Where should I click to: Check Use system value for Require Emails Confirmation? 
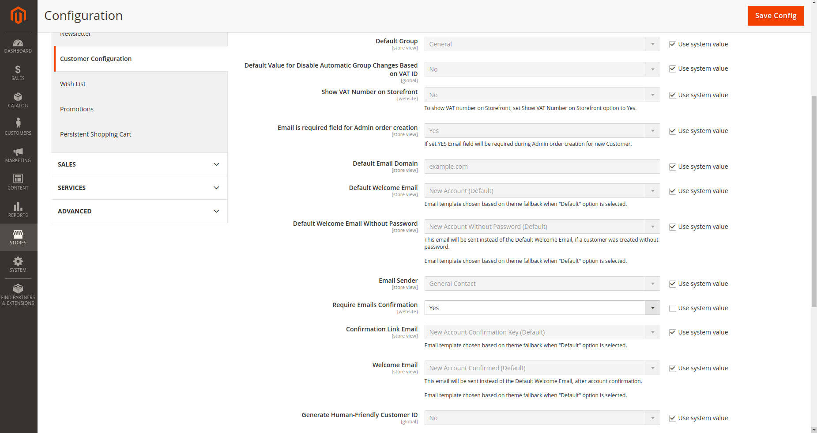673,308
